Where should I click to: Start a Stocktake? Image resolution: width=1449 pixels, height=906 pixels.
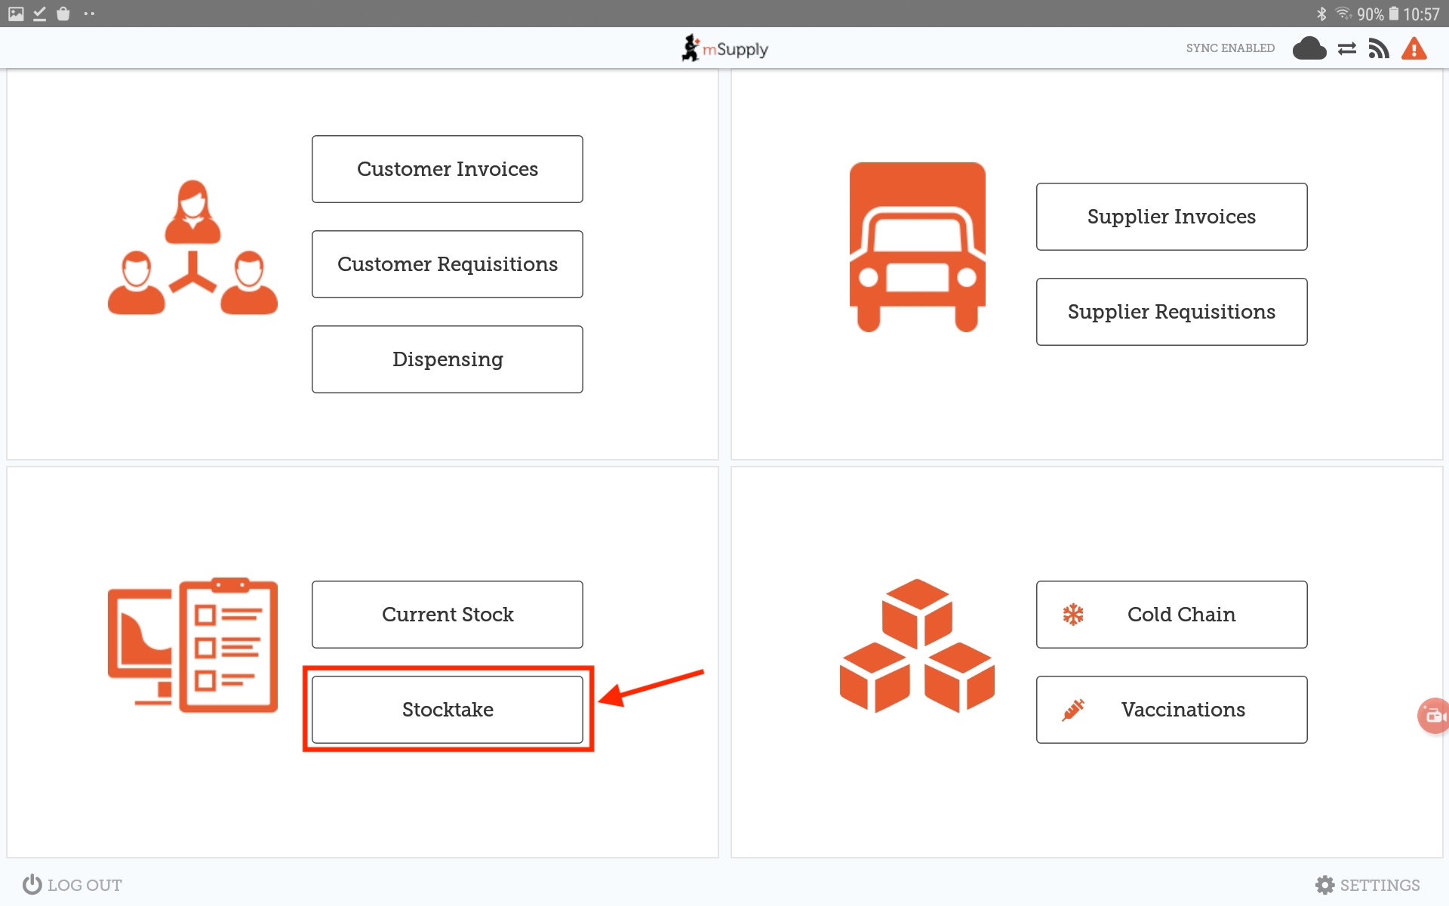tap(447, 710)
